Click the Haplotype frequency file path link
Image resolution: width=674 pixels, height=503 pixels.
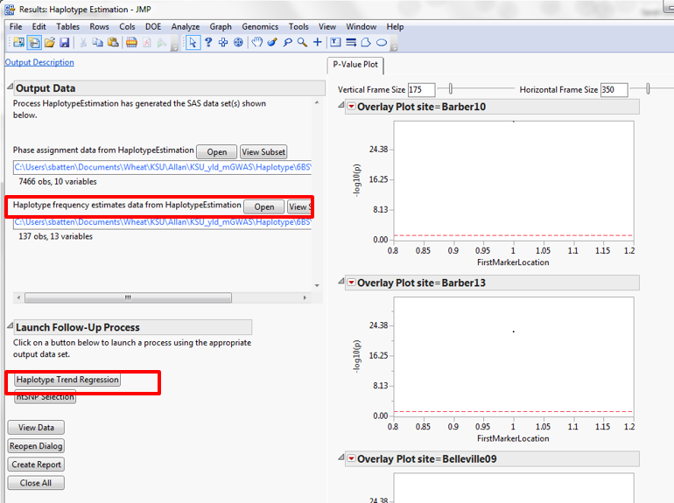162,222
